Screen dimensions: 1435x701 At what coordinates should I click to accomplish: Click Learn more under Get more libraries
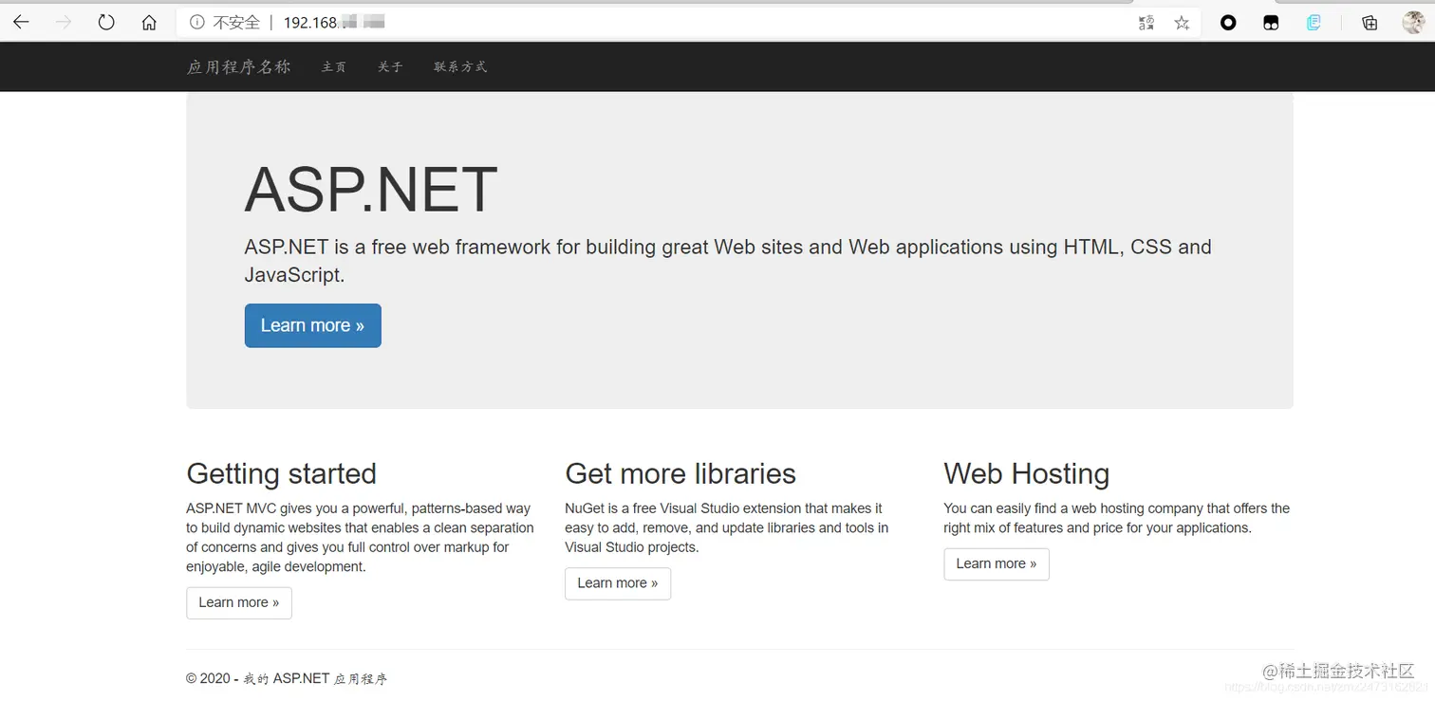(x=618, y=583)
